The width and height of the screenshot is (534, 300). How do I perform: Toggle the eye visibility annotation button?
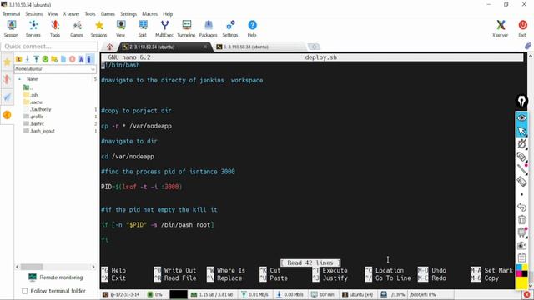pos(521,117)
